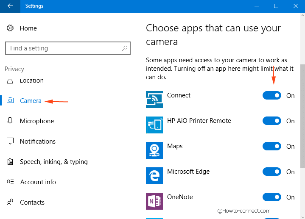The image size is (305, 219).
Task: Select Location in Privacy list
Action: pos(31,80)
